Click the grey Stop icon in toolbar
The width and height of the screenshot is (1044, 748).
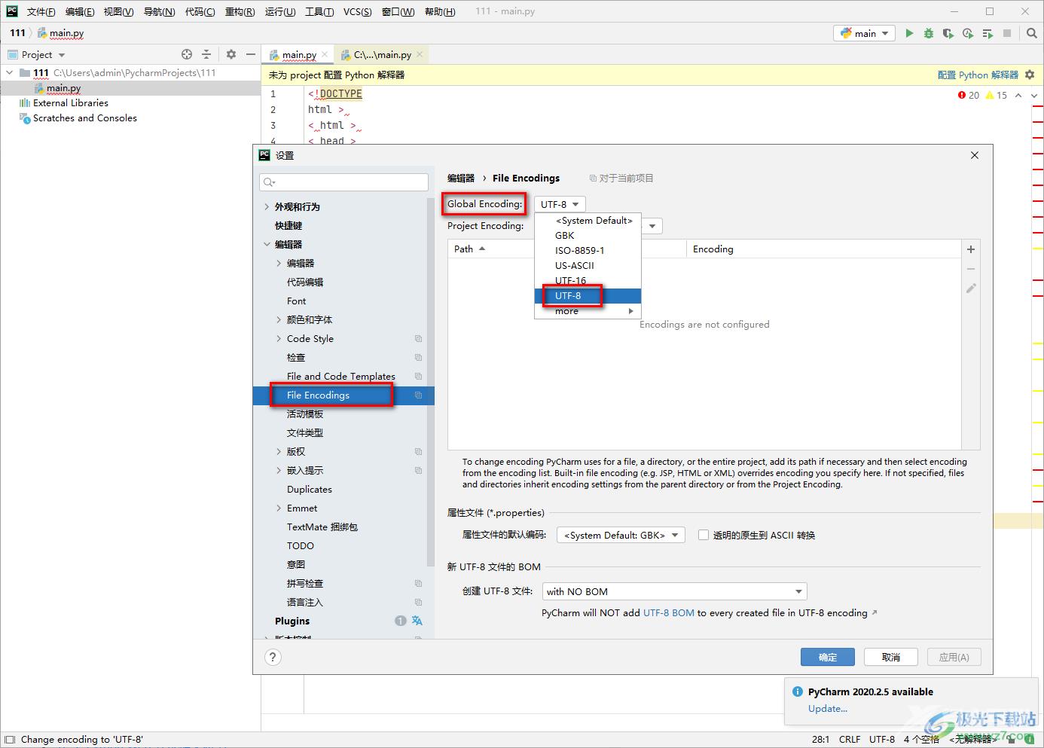pyautogui.click(x=1007, y=33)
